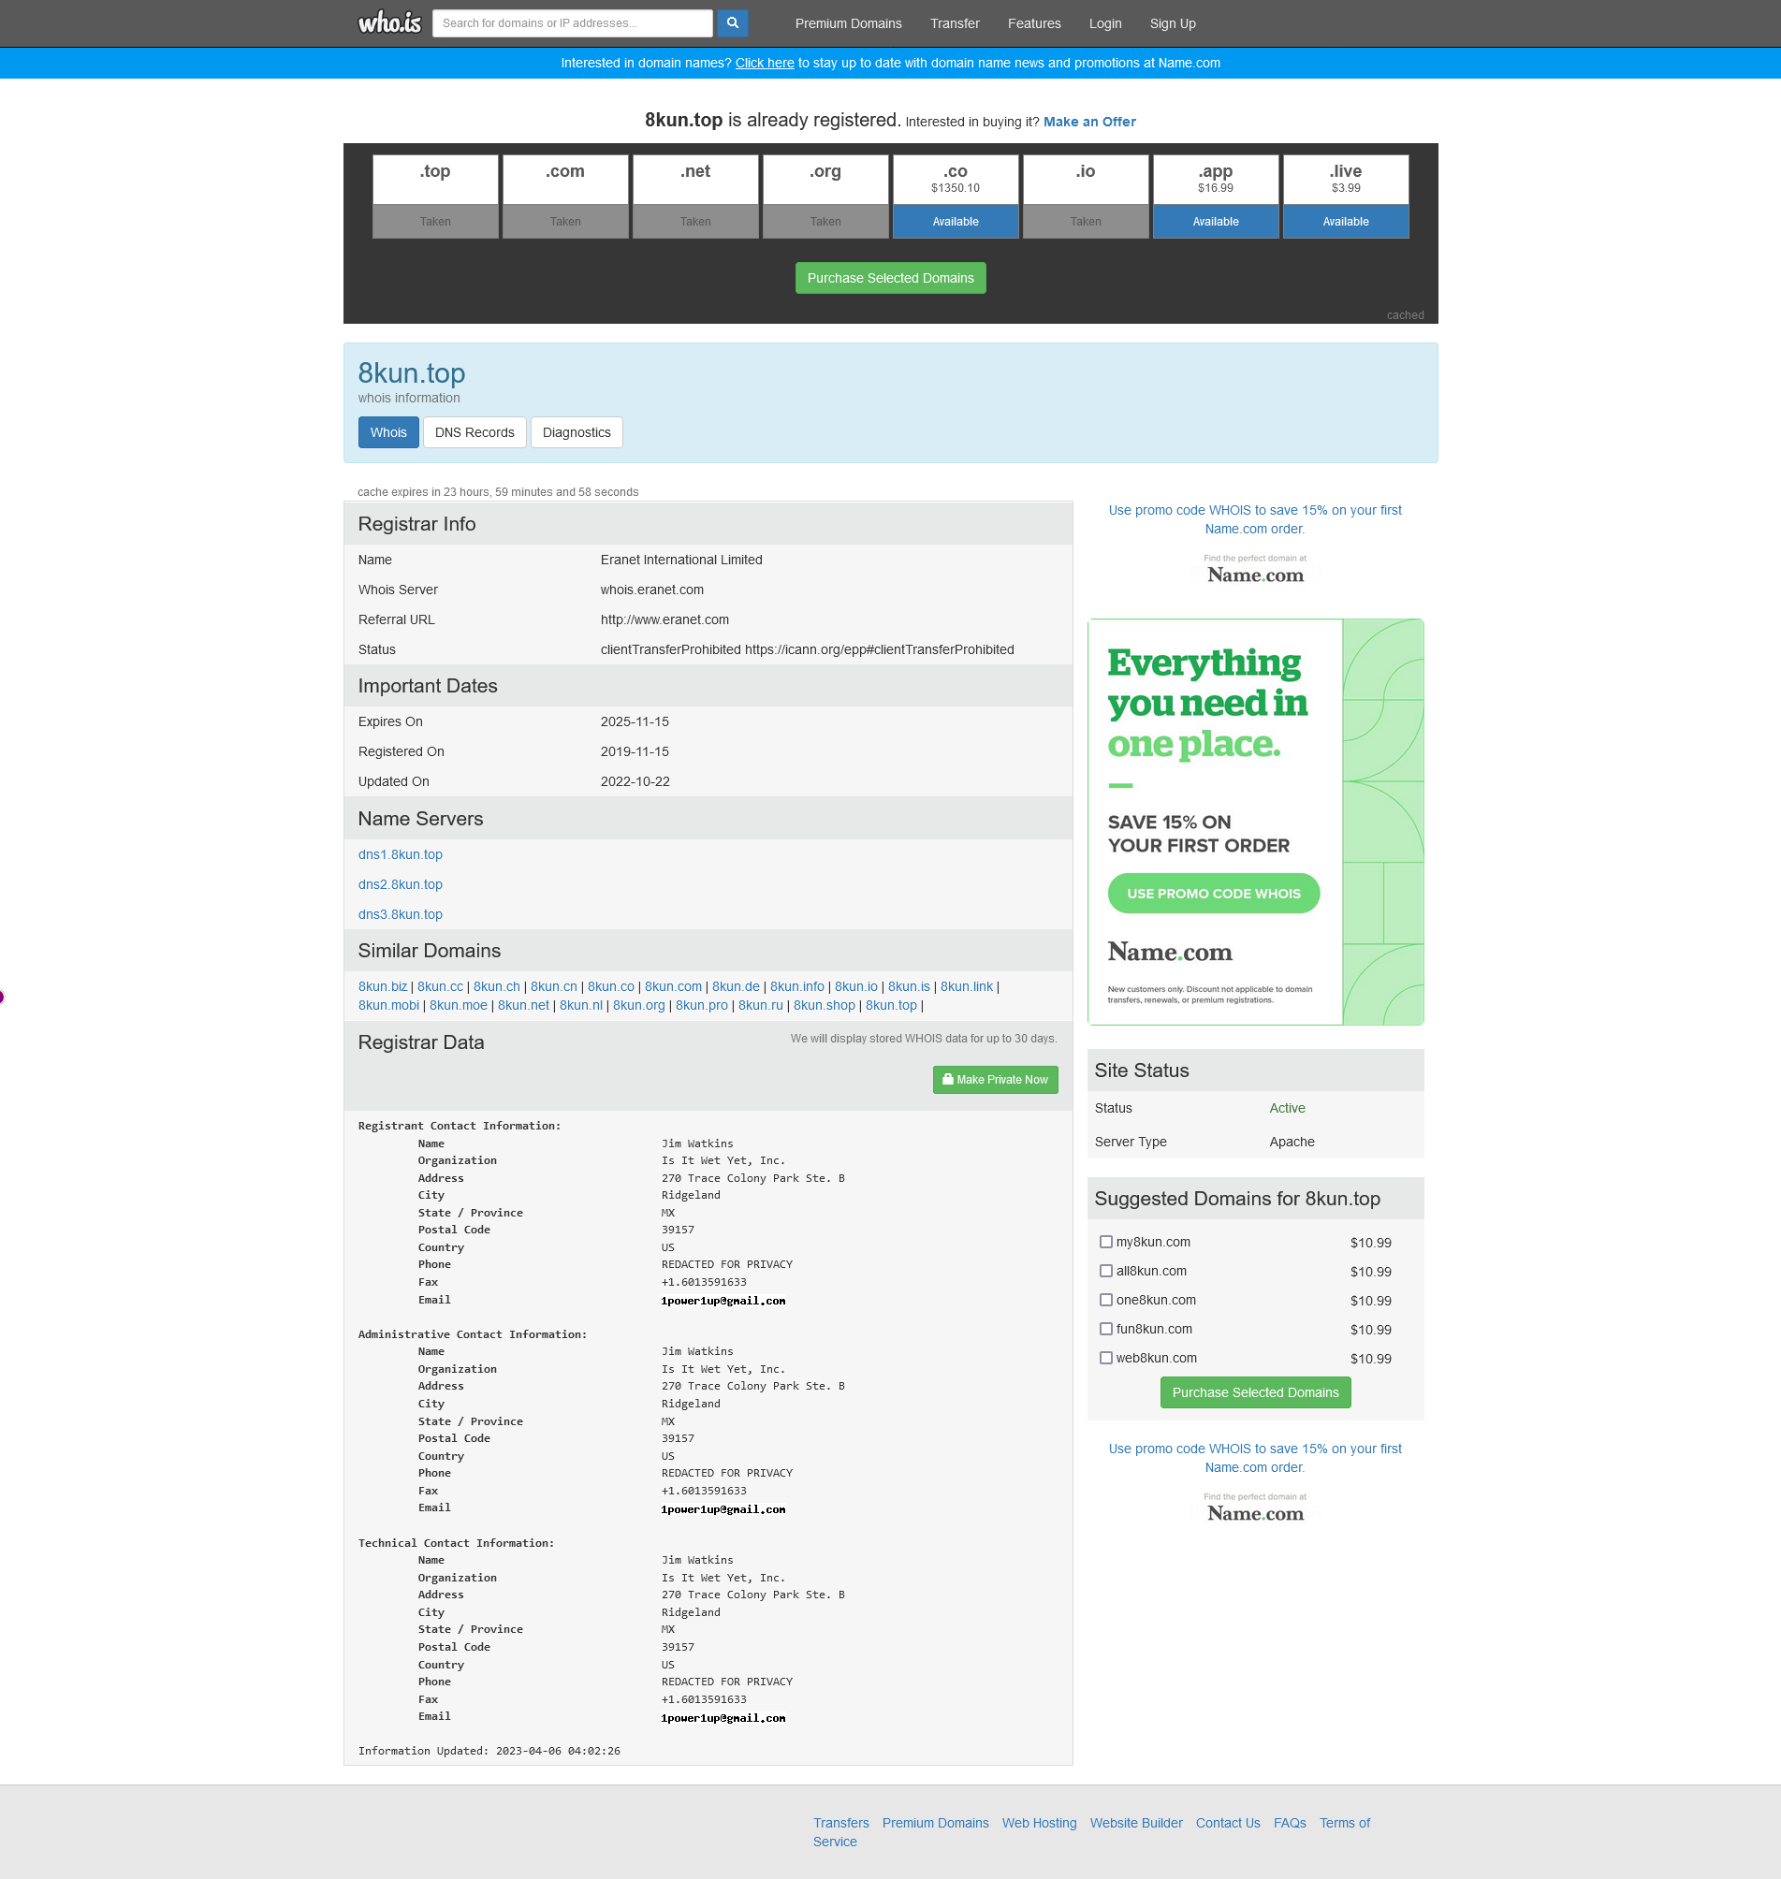This screenshot has height=1879, width=1781.
Task: Click the $1350.10 price on .co tile
Action: pos(955,188)
